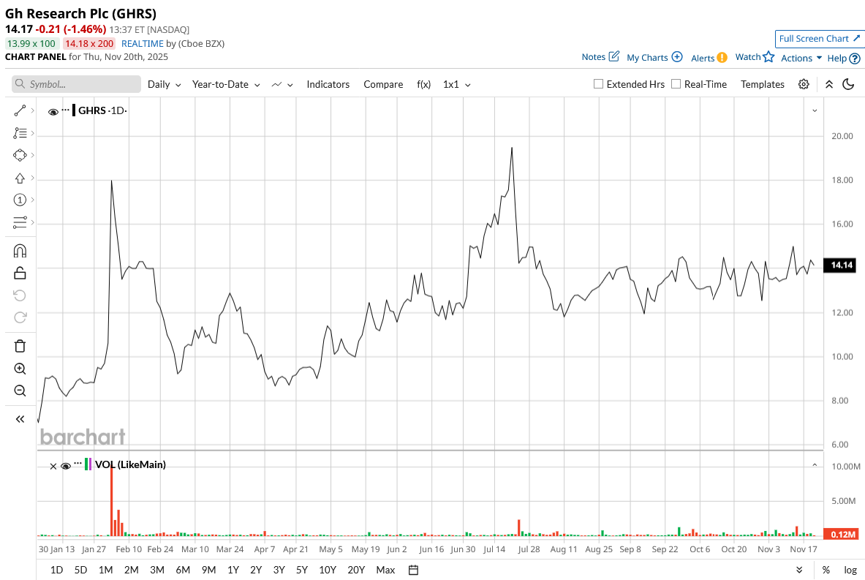Switch to dark mode moon icon

point(848,84)
